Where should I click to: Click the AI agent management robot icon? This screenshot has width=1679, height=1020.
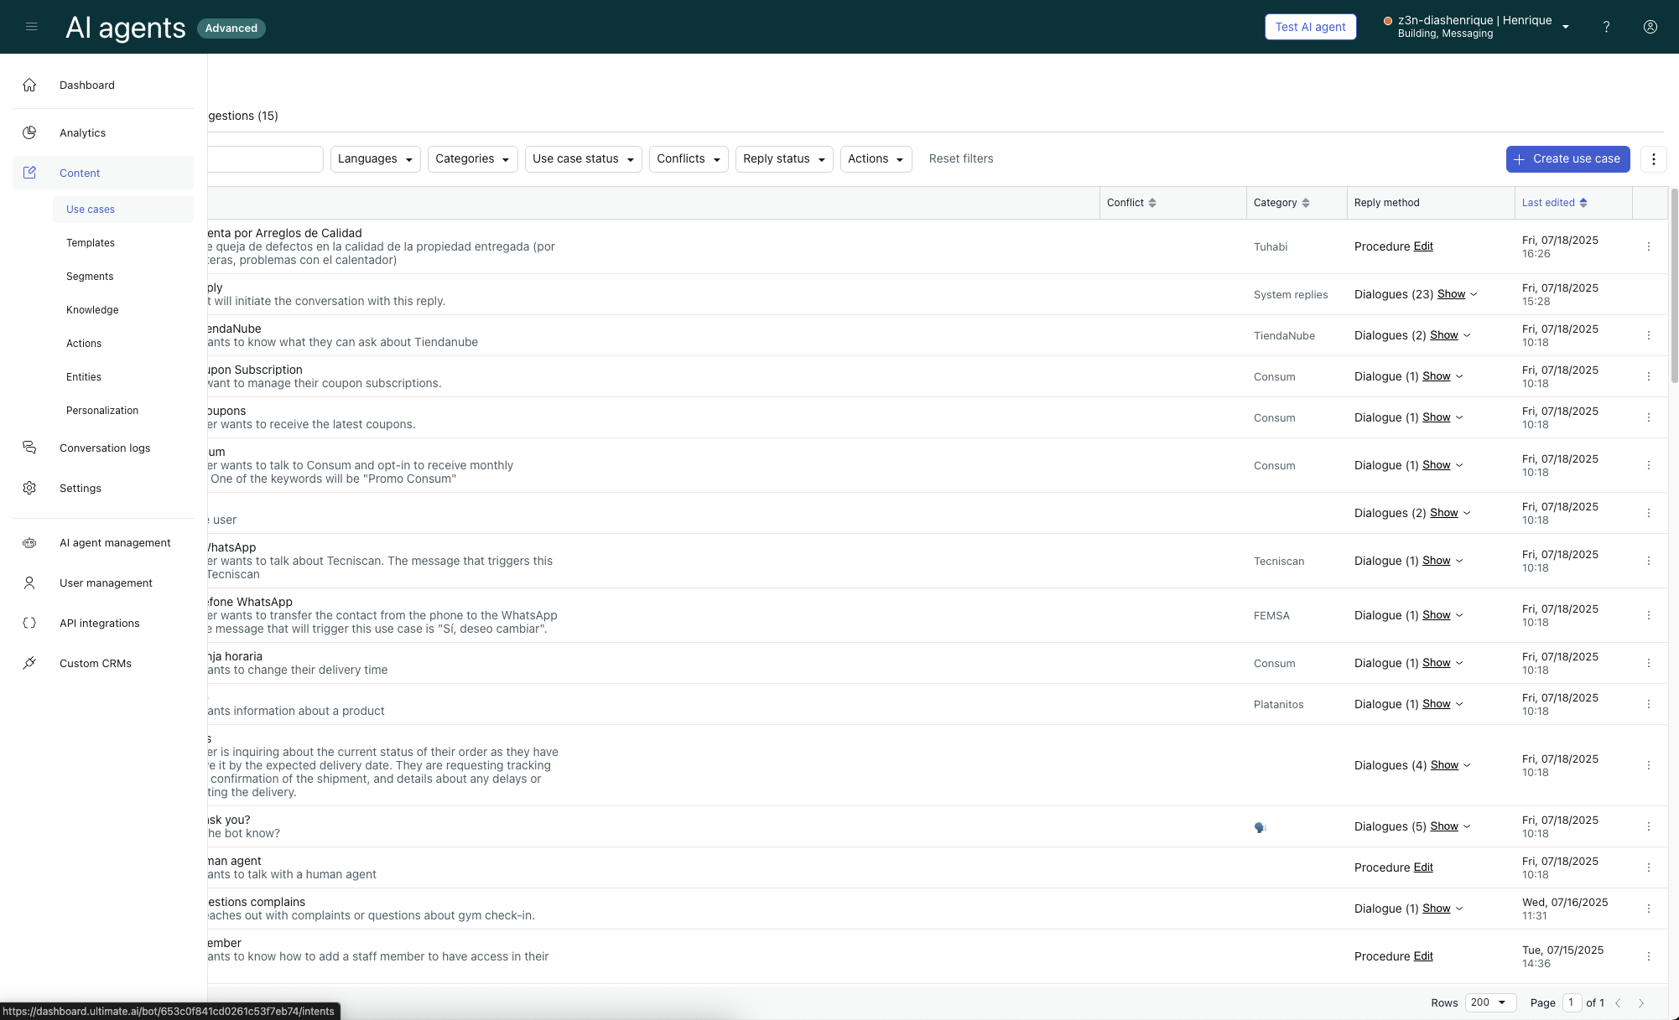[x=29, y=543]
